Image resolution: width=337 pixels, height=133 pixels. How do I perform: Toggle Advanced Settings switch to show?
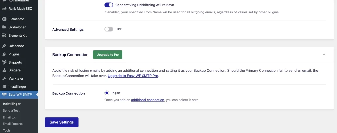click(x=109, y=29)
